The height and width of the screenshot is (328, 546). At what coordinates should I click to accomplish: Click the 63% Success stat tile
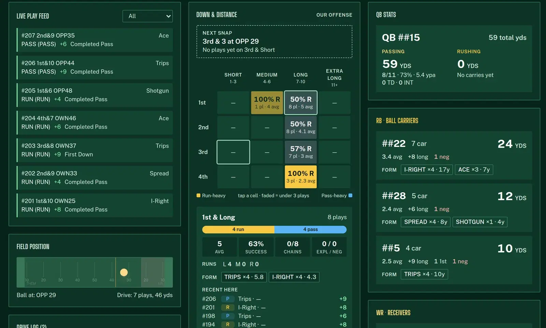(256, 247)
